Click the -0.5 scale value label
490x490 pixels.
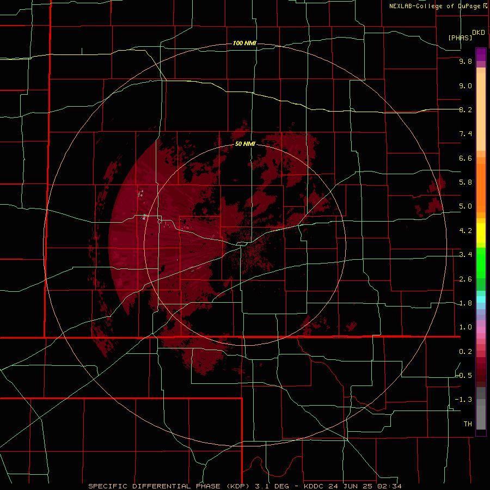[x=463, y=375]
